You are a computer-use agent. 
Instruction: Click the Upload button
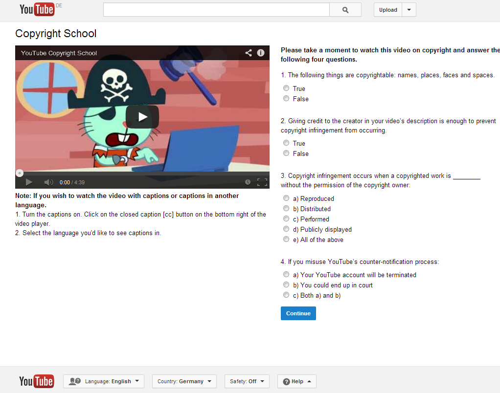point(388,10)
